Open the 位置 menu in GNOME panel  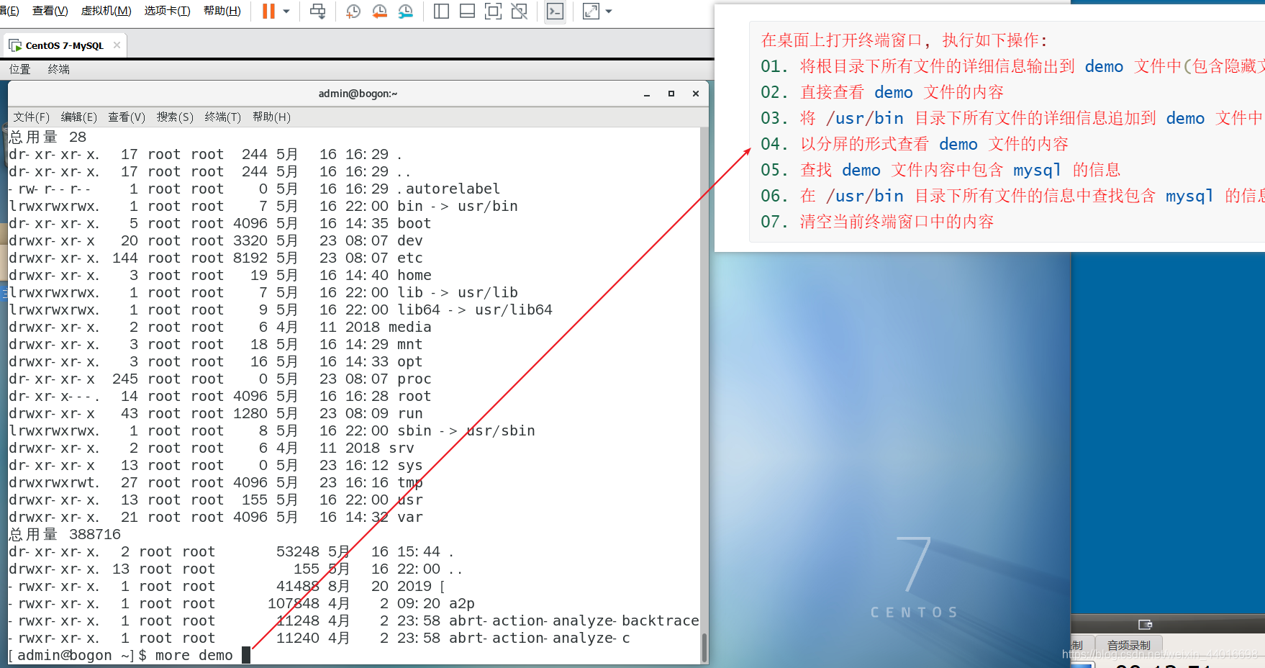click(20, 69)
